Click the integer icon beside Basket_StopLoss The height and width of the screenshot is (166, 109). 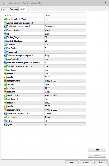click(5, 41)
